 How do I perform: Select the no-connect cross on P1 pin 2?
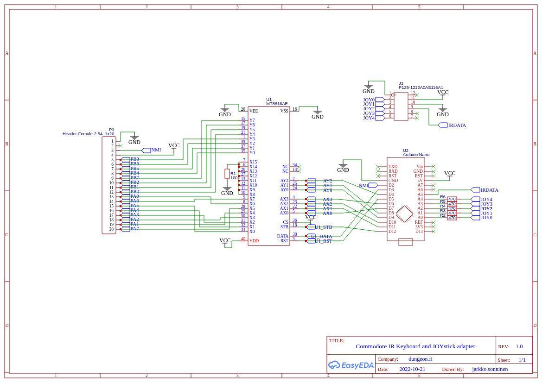[x=120, y=146]
